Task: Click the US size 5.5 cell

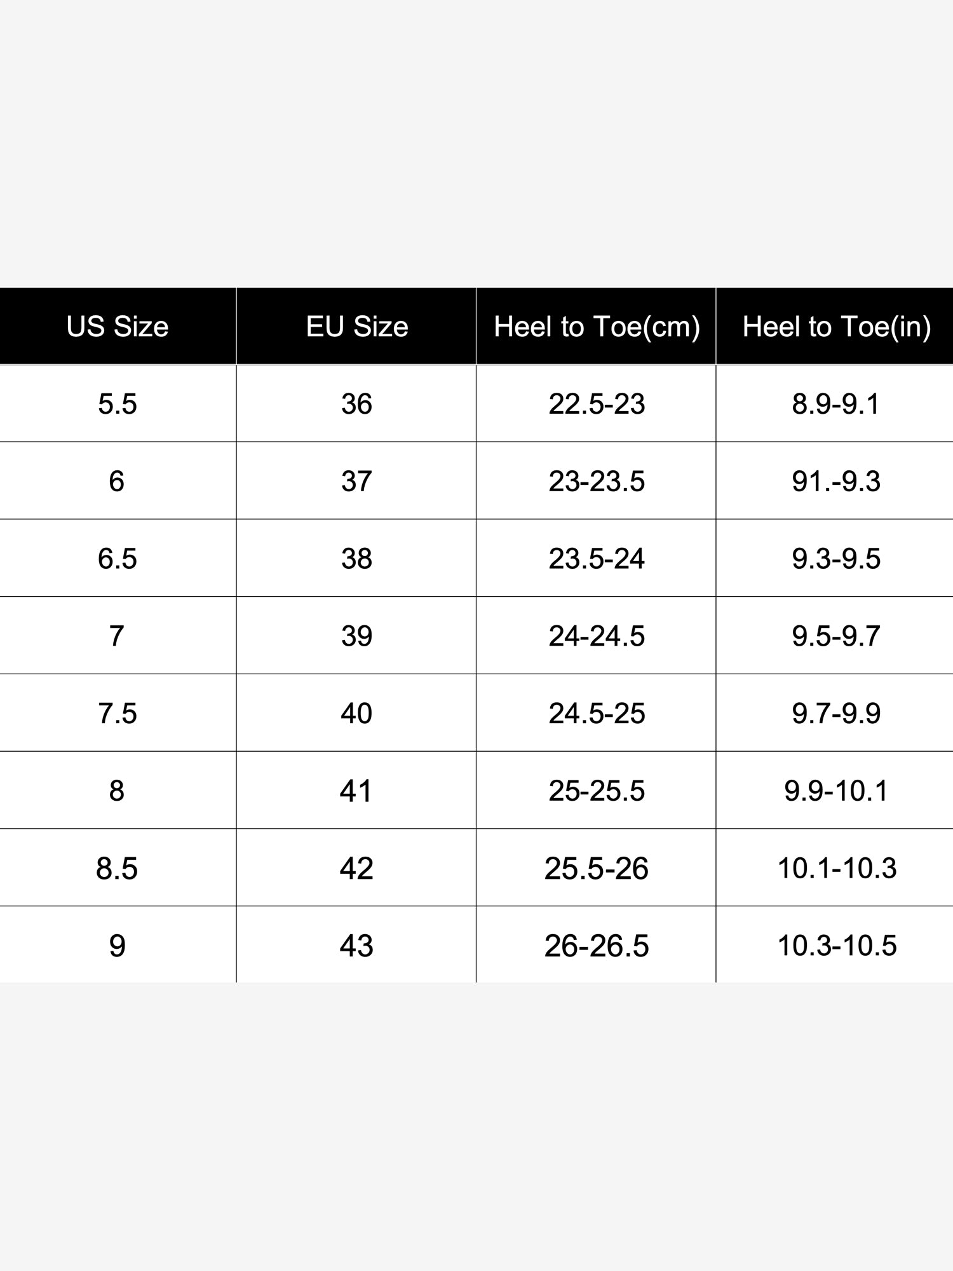Action: click(x=118, y=404)
